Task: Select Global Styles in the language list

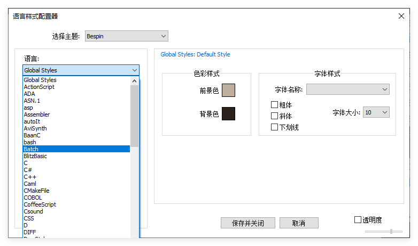Action: 76,80
